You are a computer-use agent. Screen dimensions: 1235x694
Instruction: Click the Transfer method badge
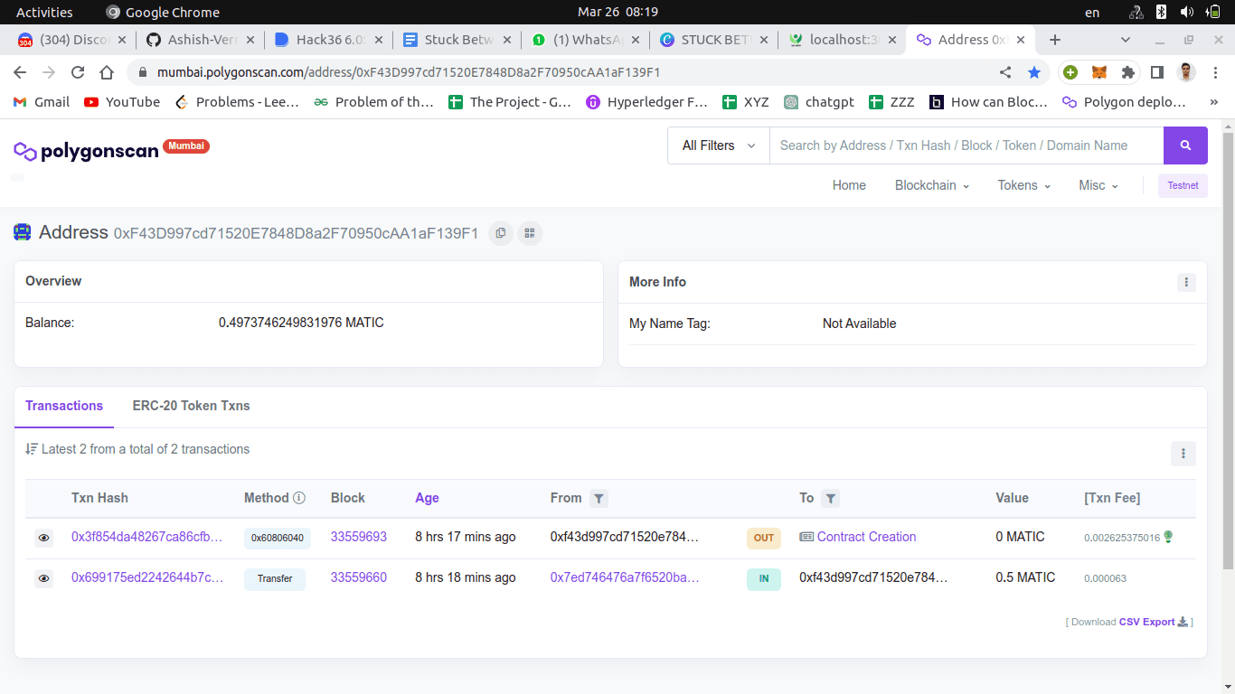[x=275, y=578]
